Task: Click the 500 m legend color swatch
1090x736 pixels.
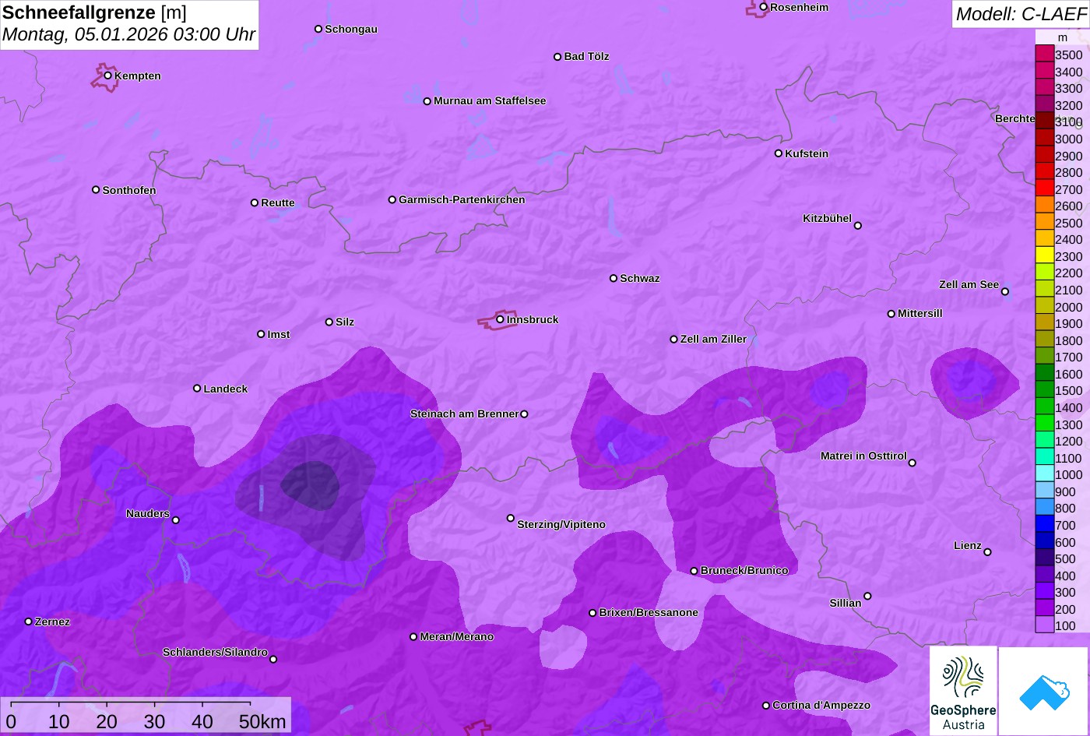Action: [x=1045, y=558]
